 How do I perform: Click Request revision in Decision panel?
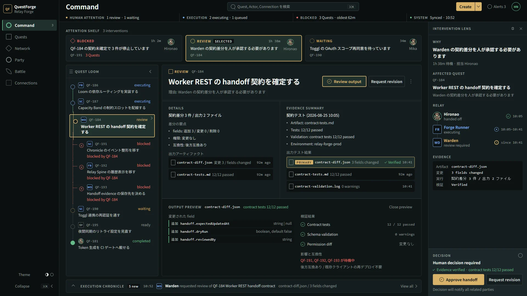tap(504, 280)
